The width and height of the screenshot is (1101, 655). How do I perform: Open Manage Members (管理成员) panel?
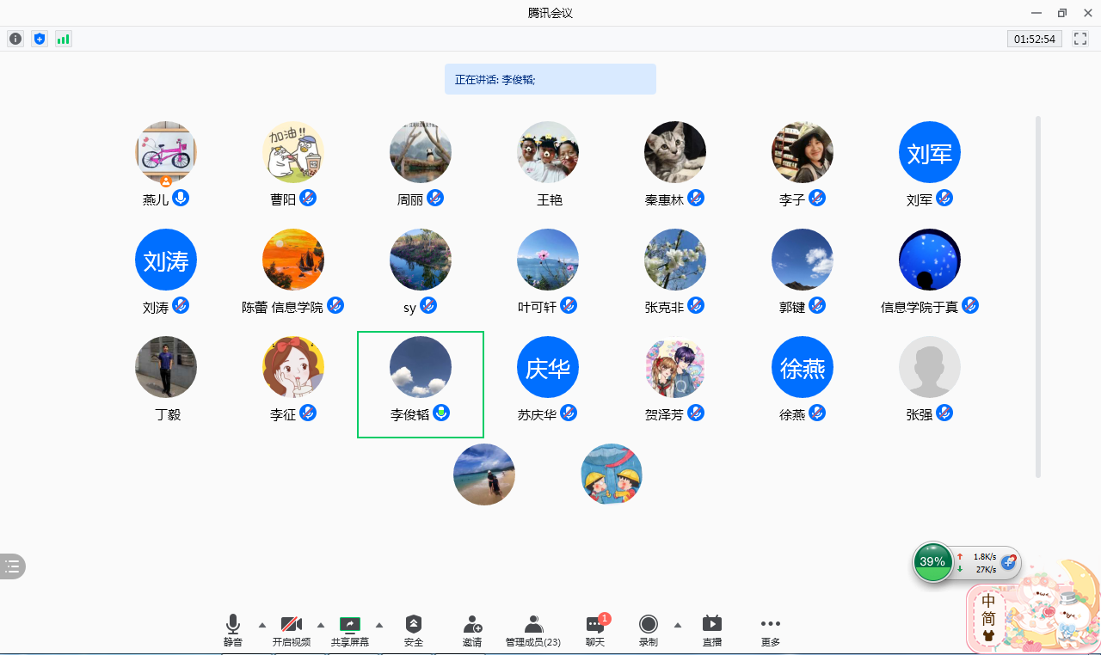533,630
